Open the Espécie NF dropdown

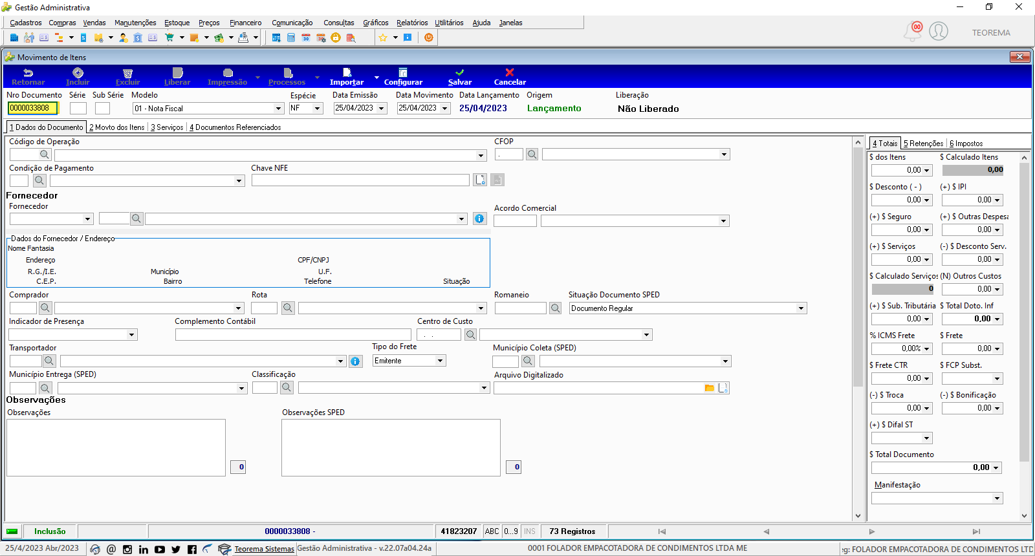point(318,109)
